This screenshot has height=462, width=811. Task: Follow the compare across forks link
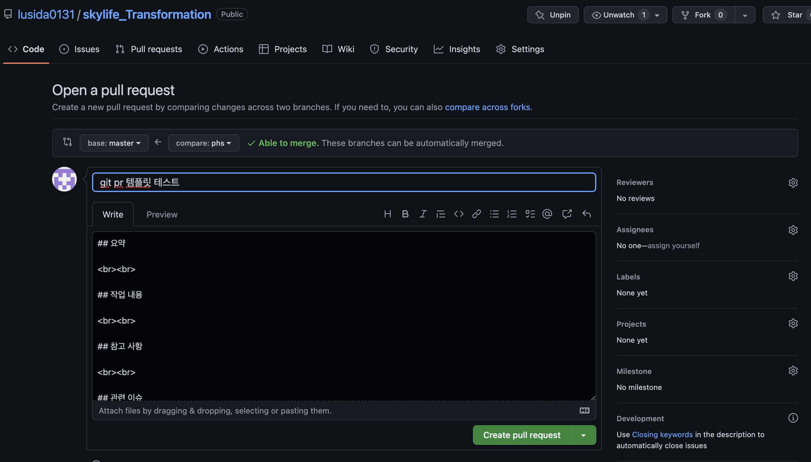pyautogui.click(x=487, y=107)
